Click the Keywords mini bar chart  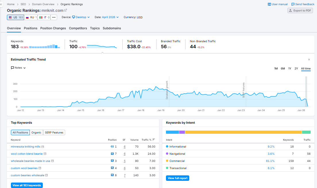click(45, 46)
